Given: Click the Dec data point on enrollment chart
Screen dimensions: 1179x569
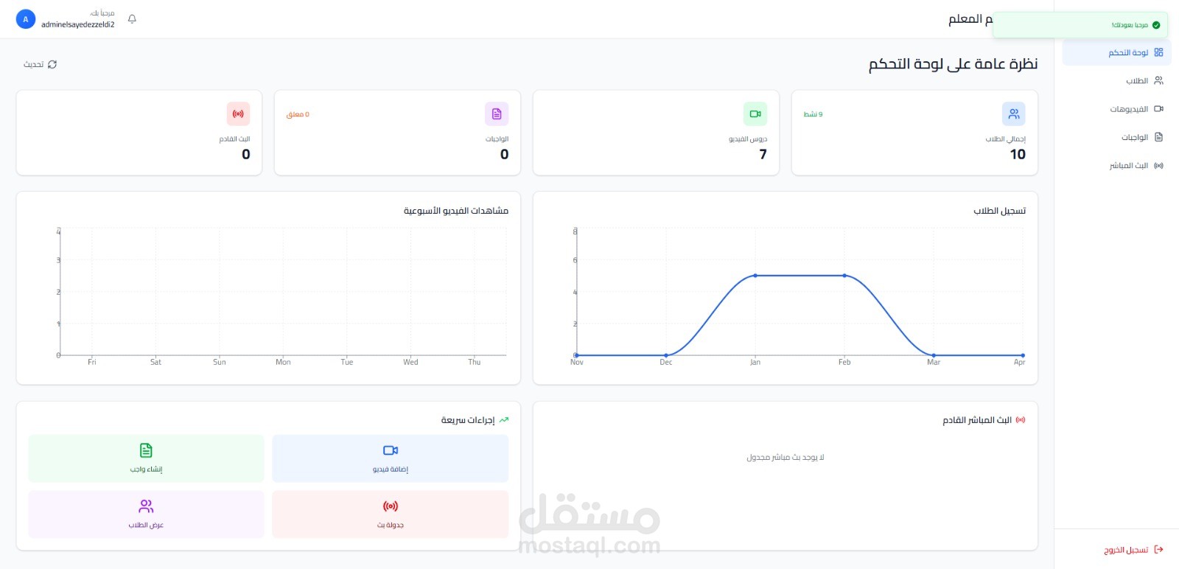Looking at the screenshot, I should pos(666,355).
